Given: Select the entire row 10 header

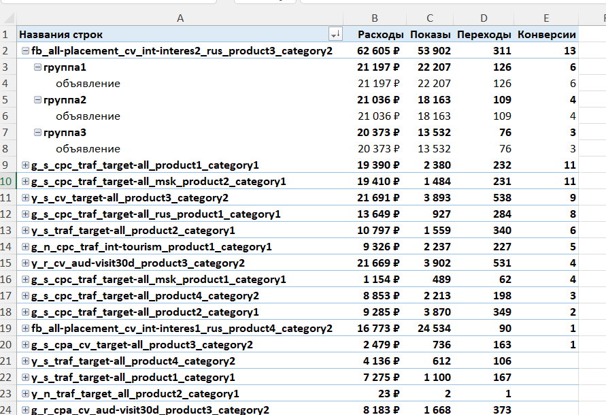Looking at the screenshot, I should click(x=7, y=182).
